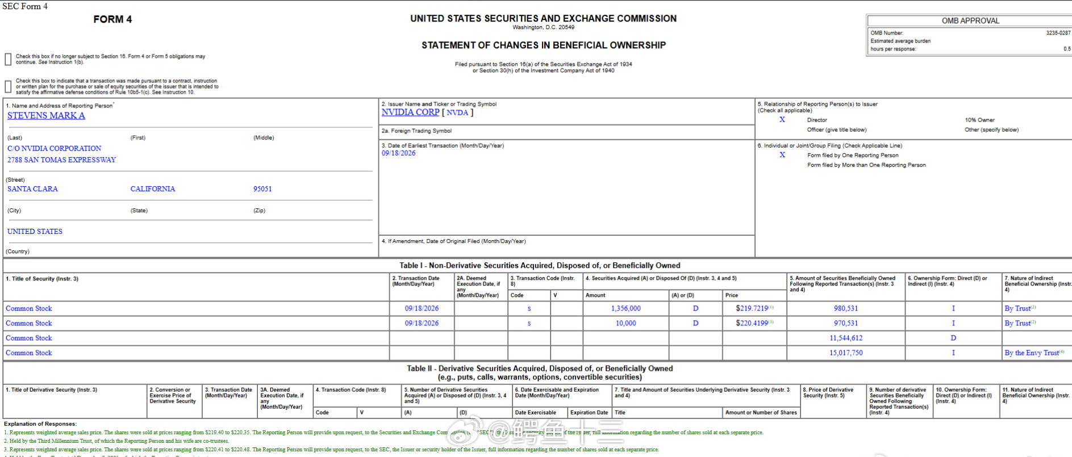Click transaction date in the 1,356,000 row
The width and height of the screenshot is (1072, 457).
422,309
